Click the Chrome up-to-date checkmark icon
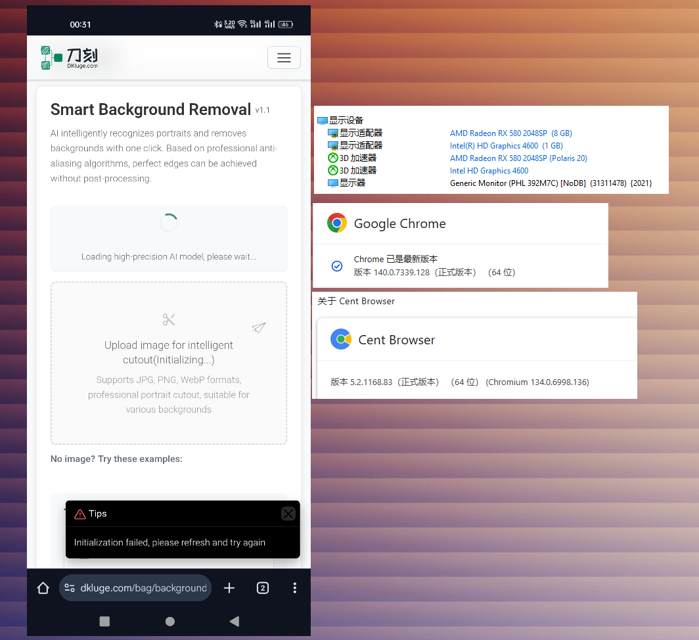Image resolution: width=699 pixels, height=640 pixels. click(x=337, y=266)
